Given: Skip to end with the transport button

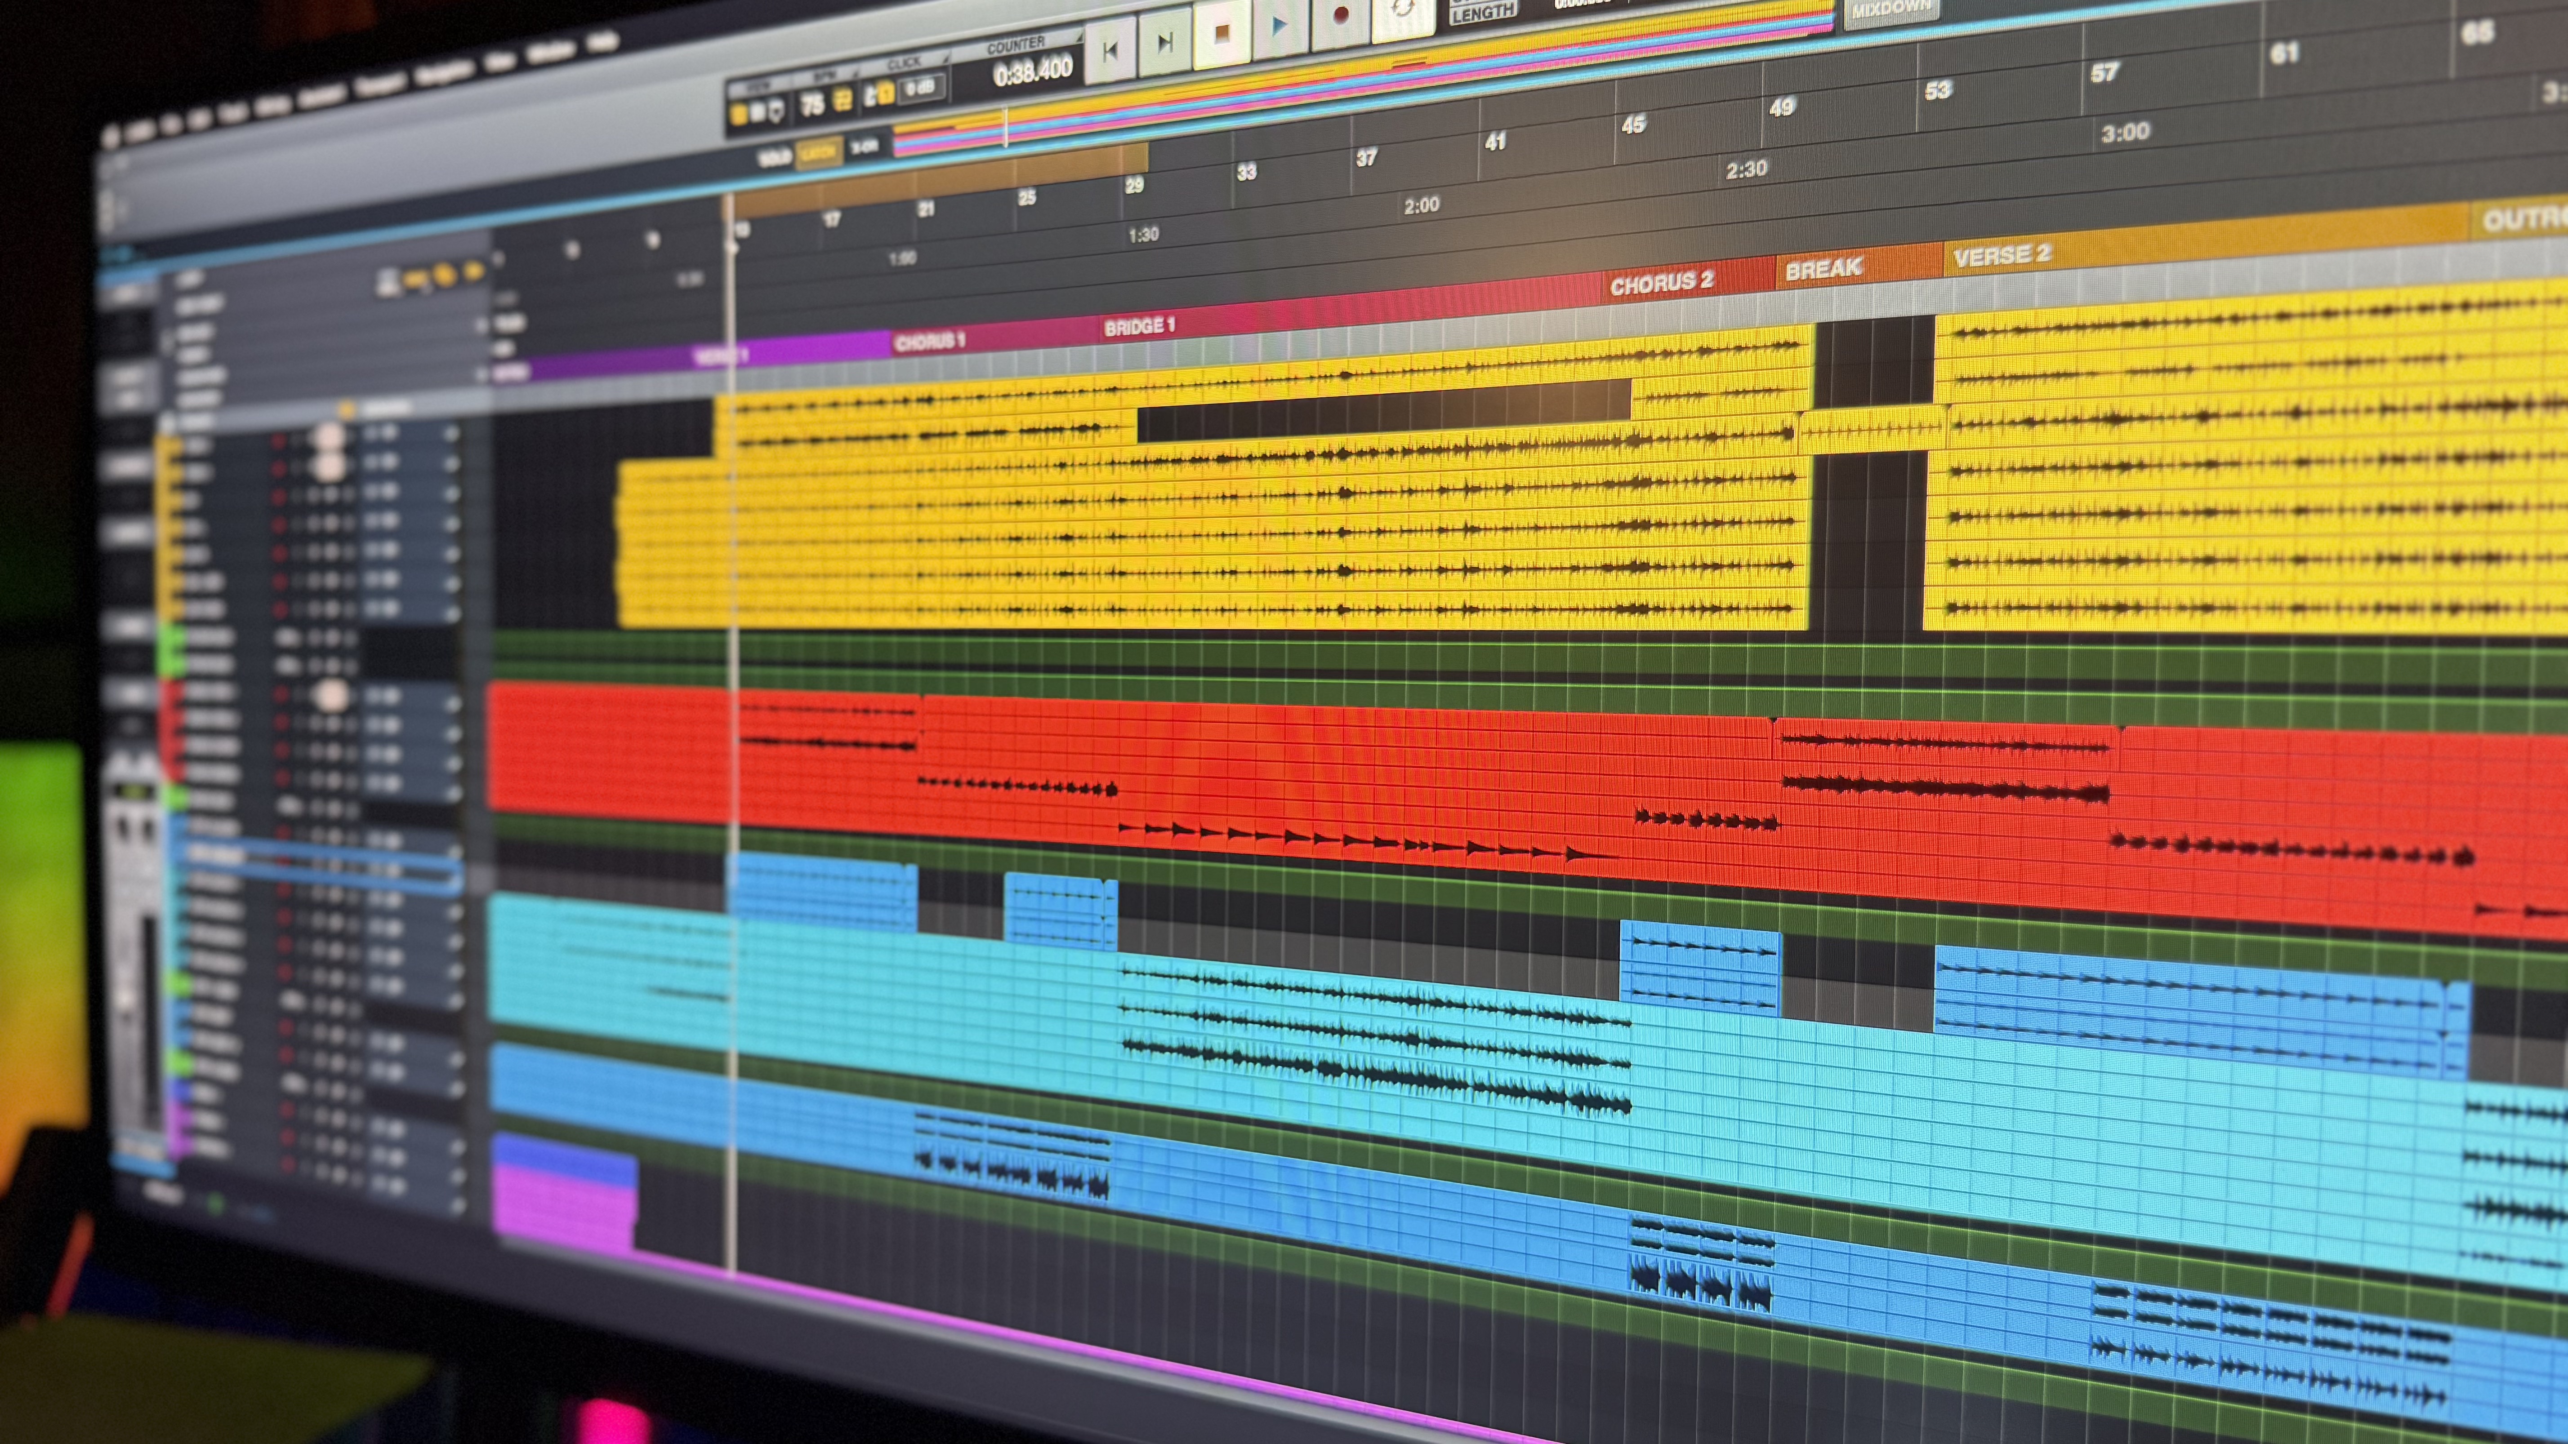Looking at the screenshot, I should 1164,42.
